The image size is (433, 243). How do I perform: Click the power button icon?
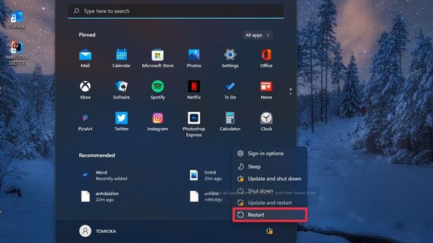tap(269, 231)
